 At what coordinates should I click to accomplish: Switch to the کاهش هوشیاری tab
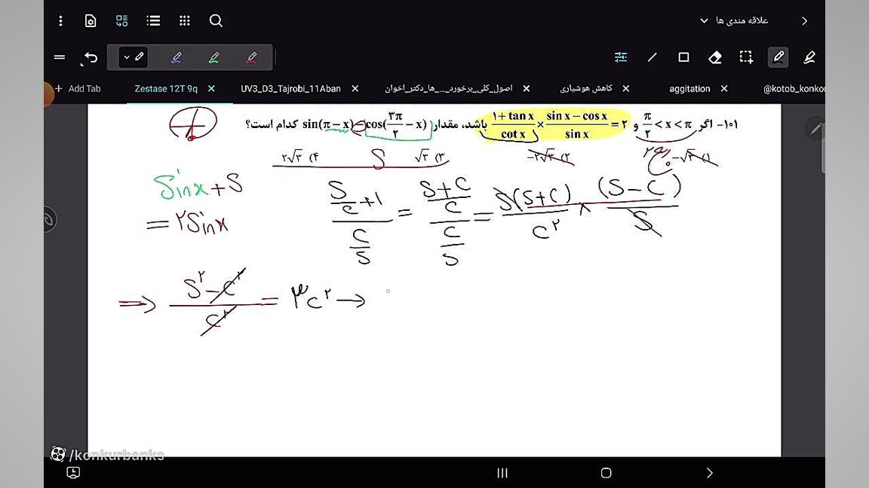pyautogui.click(x=586, y=89)
